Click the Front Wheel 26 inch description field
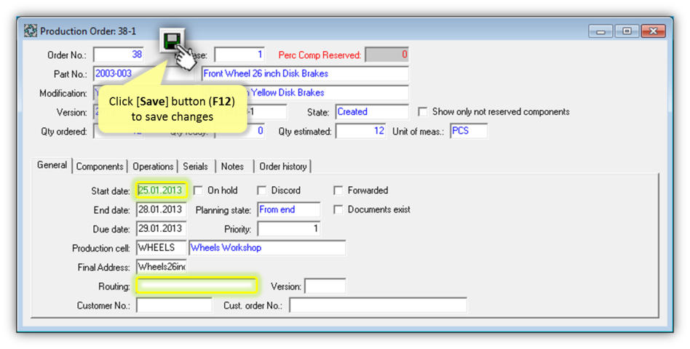Image resolution: width=690 pixels, height=349 pixels. [x=305, y=74]
